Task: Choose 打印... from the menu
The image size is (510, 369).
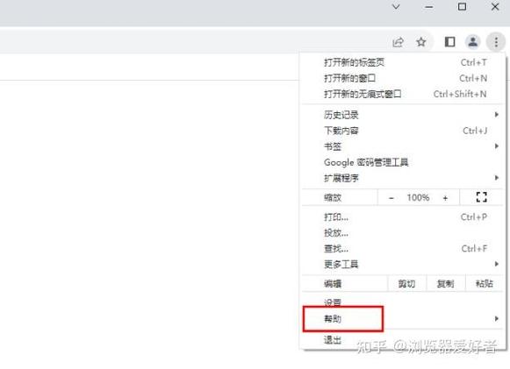Action: 403,217
